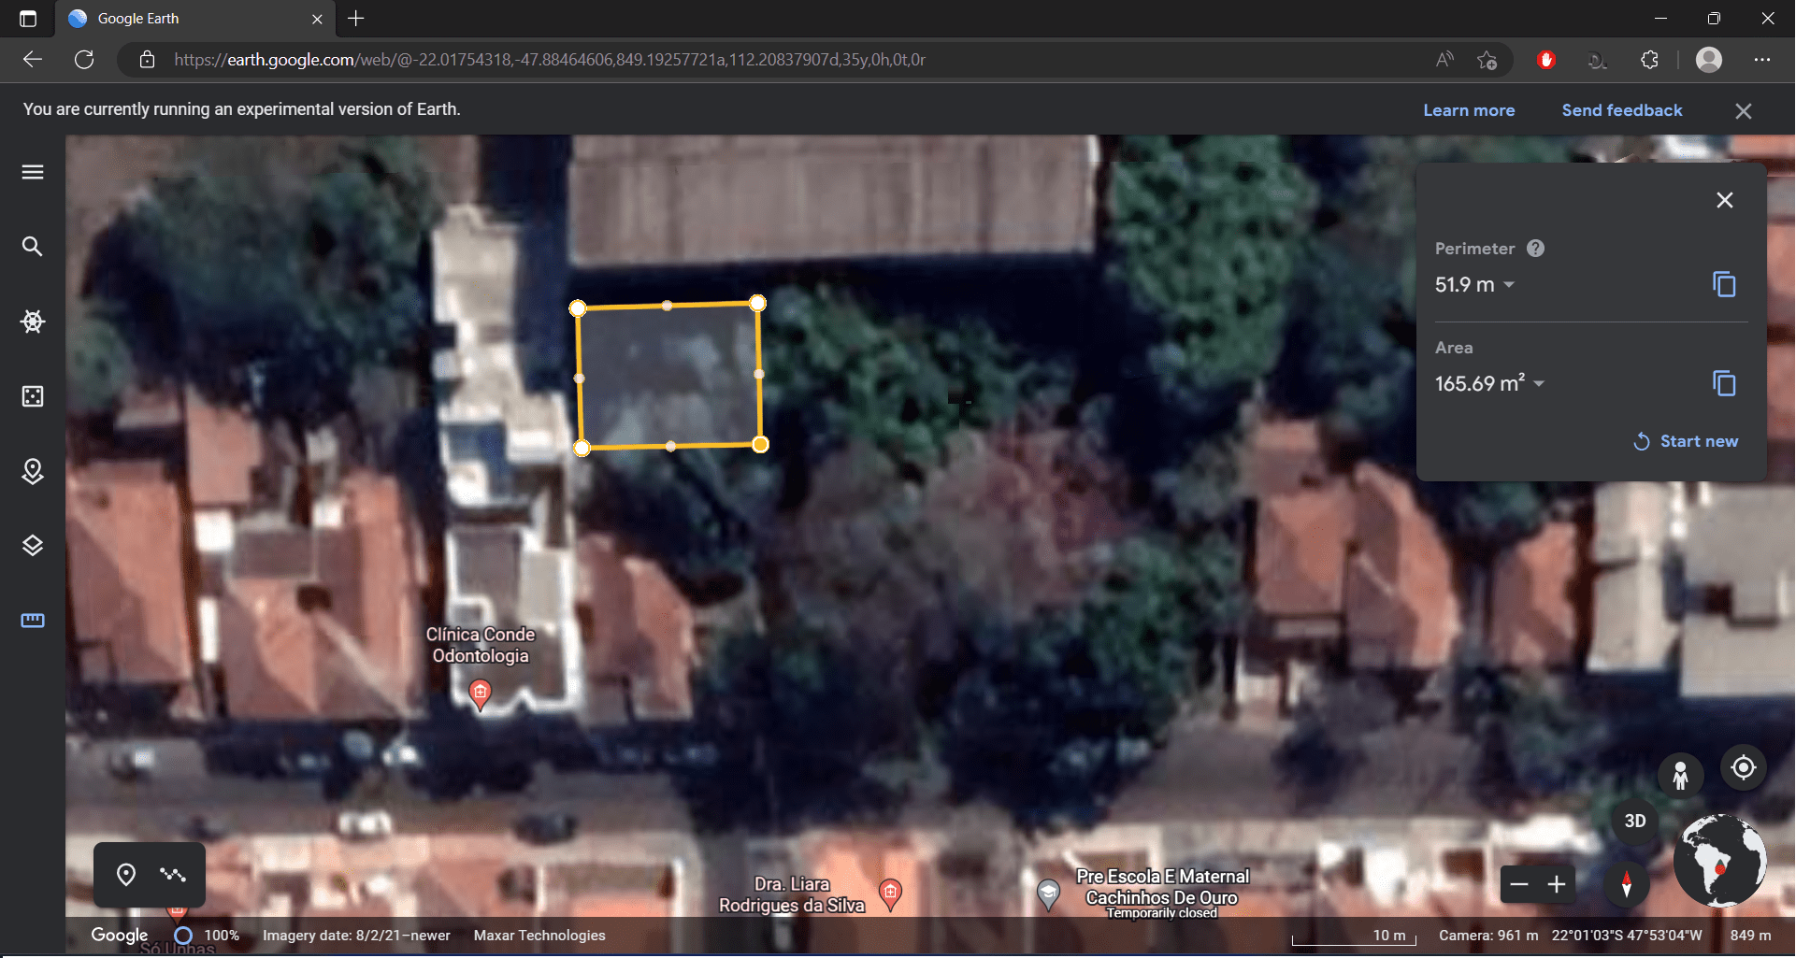Select Dra. Liara Rodrigues da Silva marker
This screenshot has height=958, width=1796.
[891, 893]
